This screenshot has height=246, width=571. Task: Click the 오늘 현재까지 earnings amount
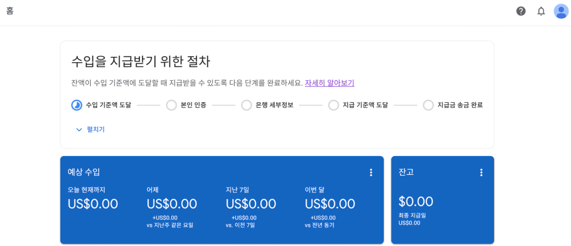93,204
